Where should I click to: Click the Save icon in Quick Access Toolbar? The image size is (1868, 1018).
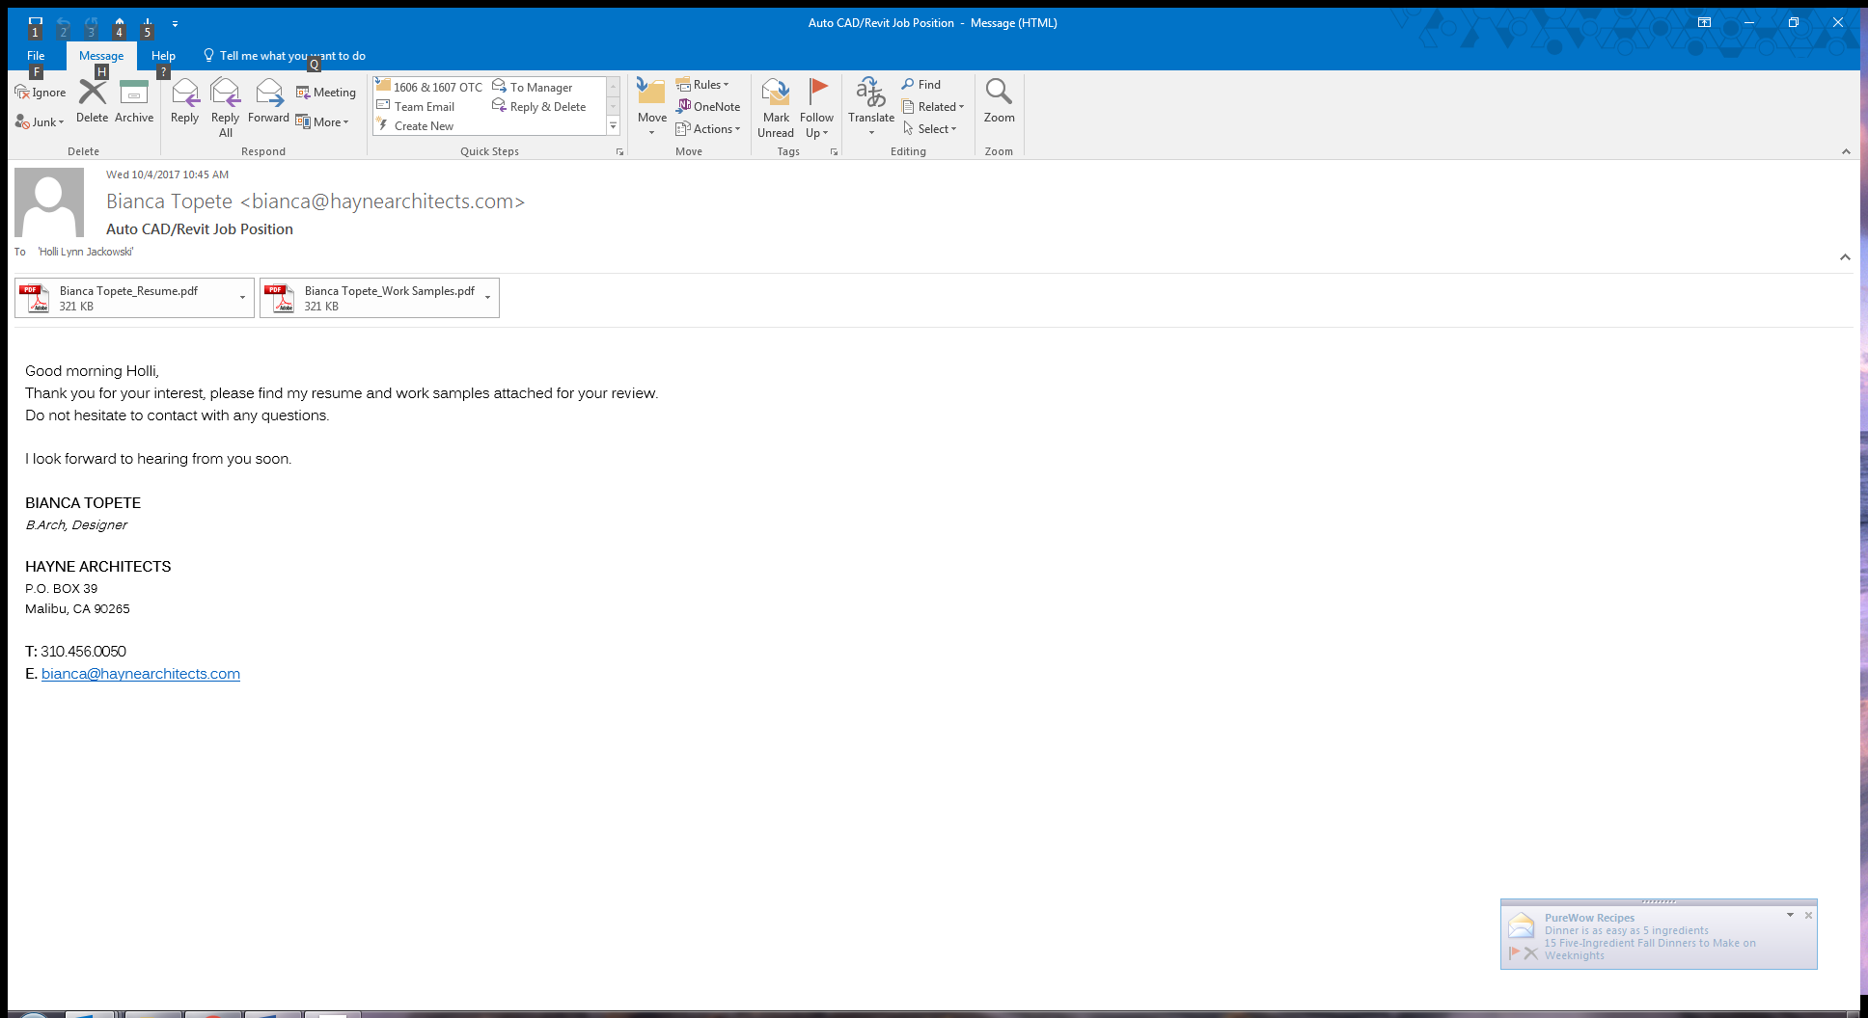point(35,23)
